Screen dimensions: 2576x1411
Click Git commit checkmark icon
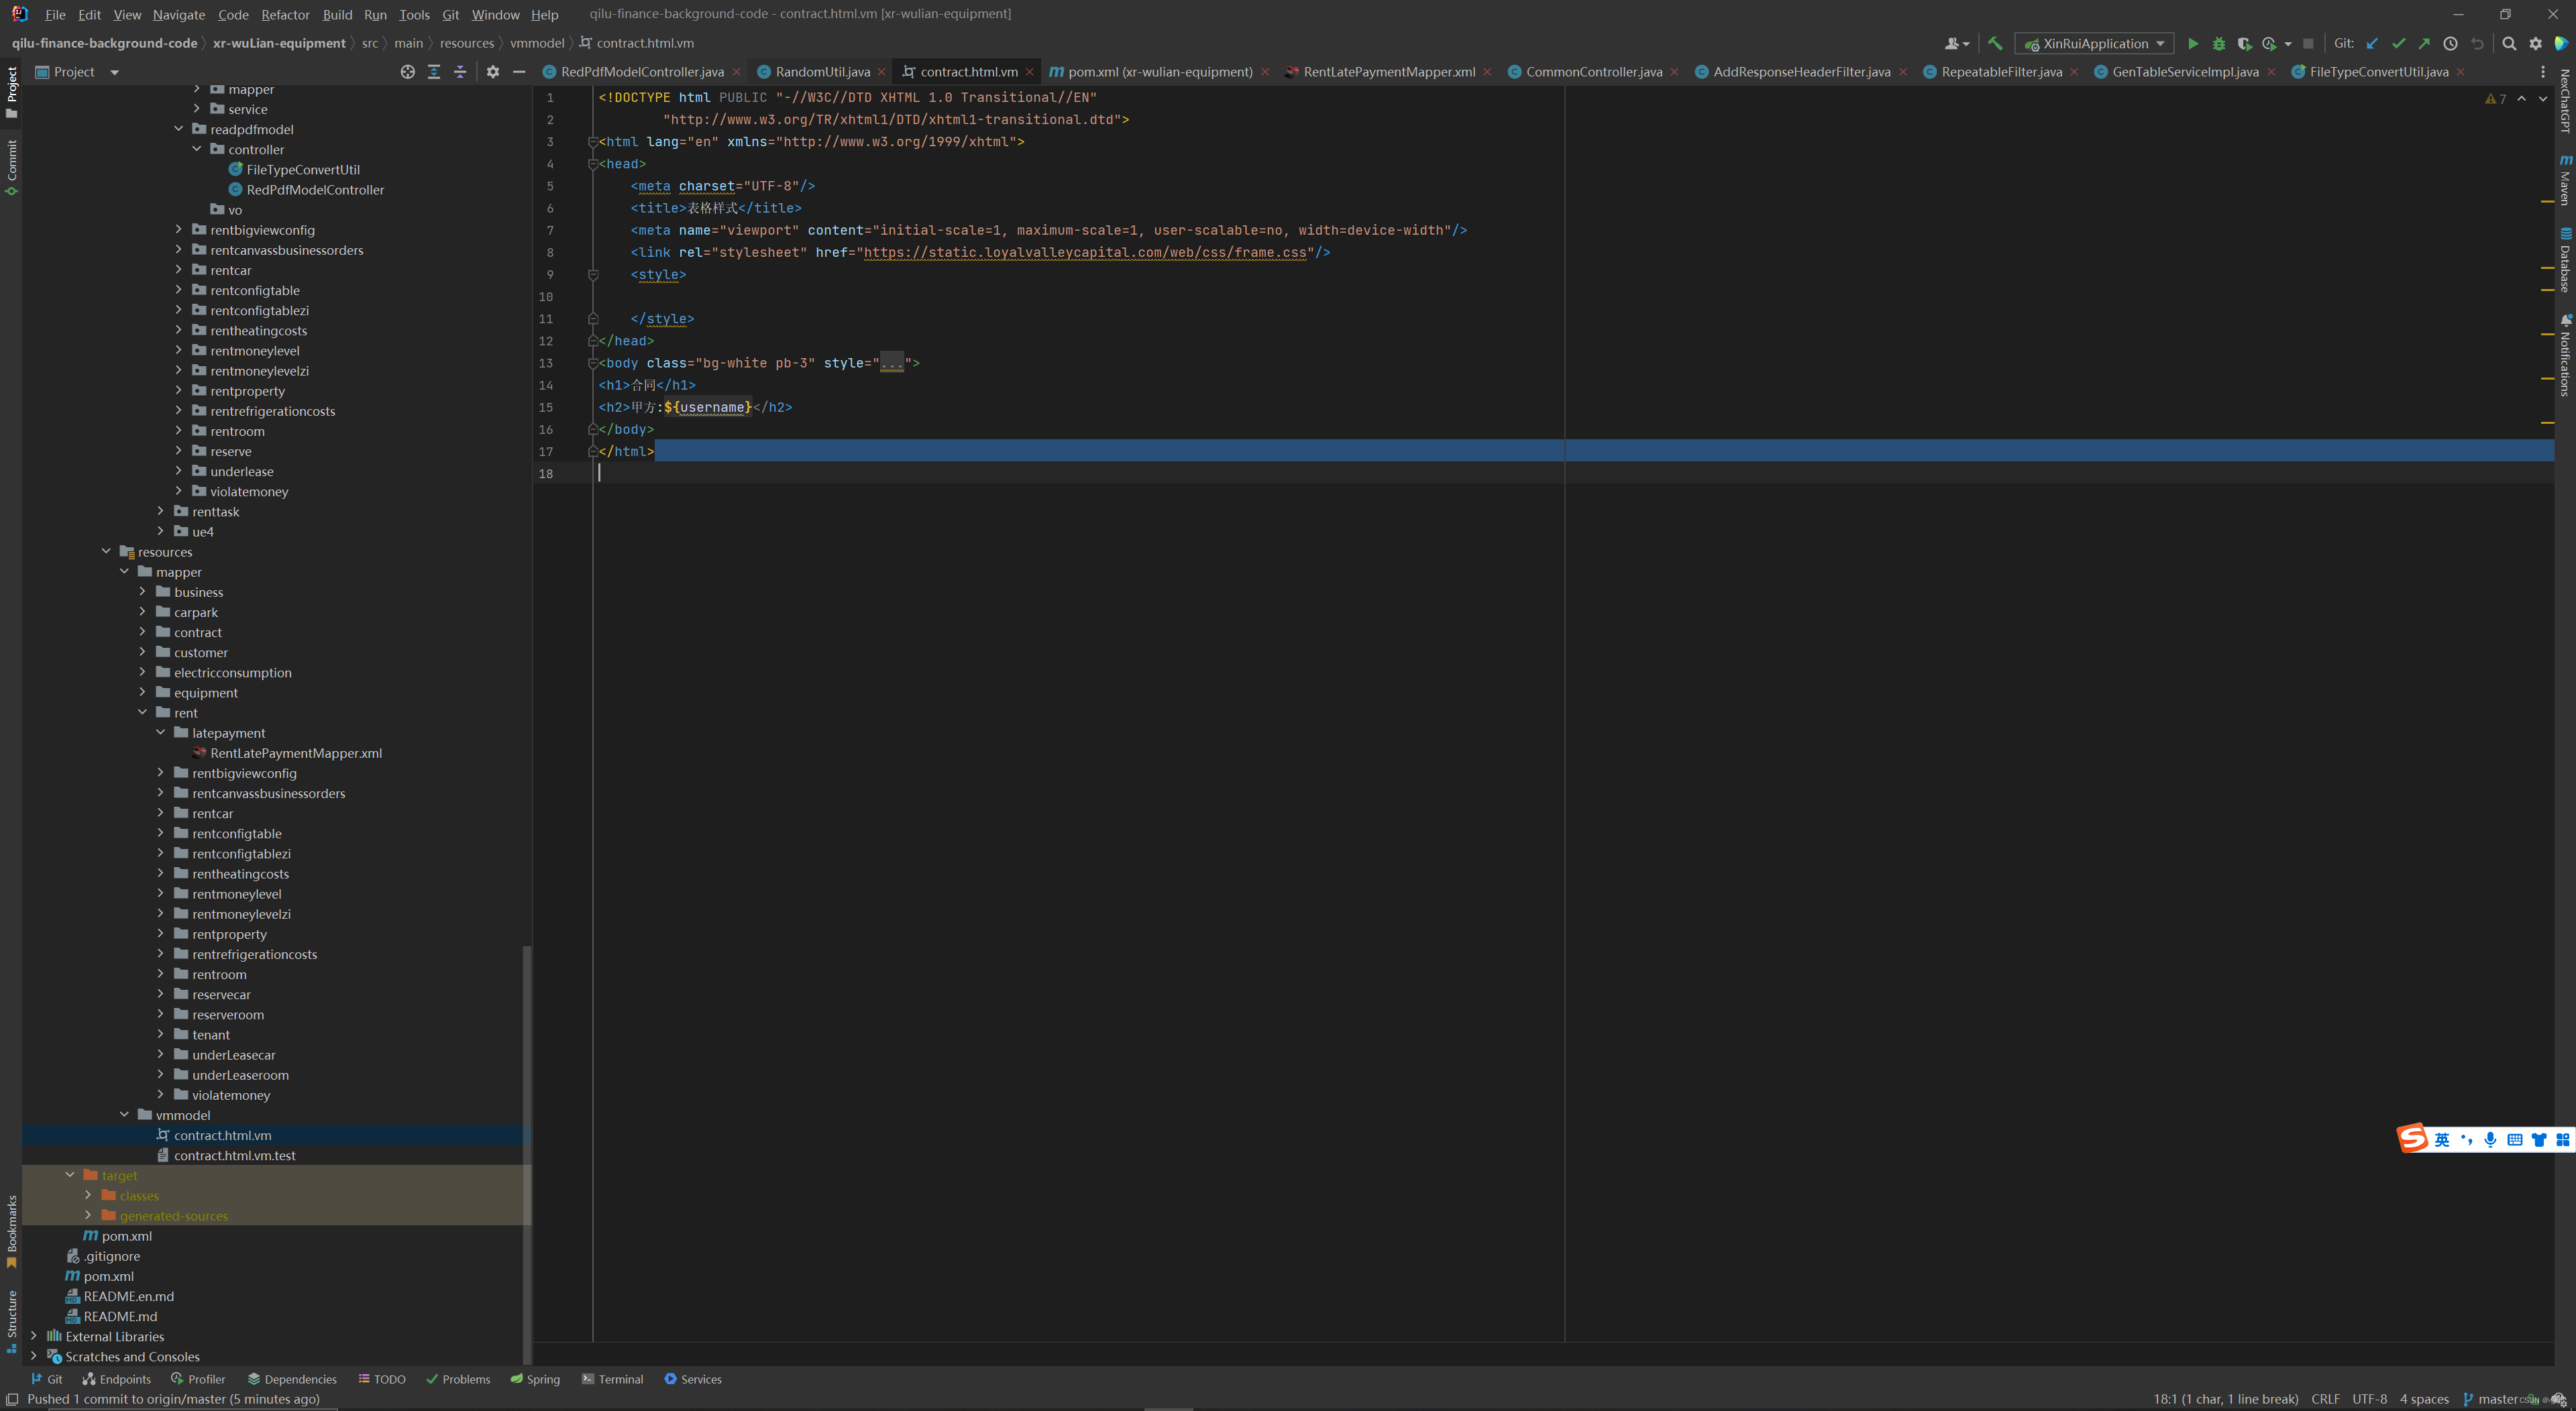[x=2398, y=44]
